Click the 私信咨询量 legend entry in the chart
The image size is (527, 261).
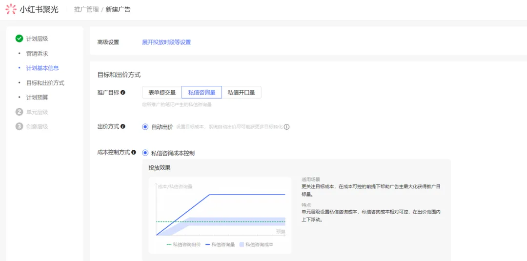(220, 244)
